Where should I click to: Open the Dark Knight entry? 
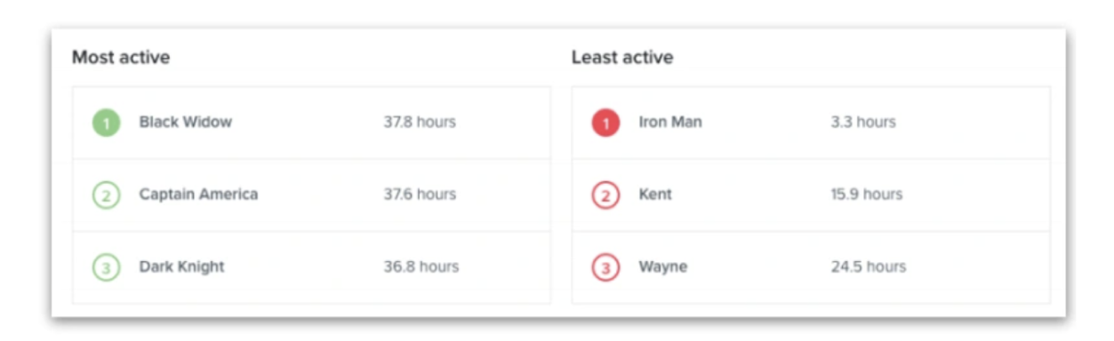tap(181, 266)
